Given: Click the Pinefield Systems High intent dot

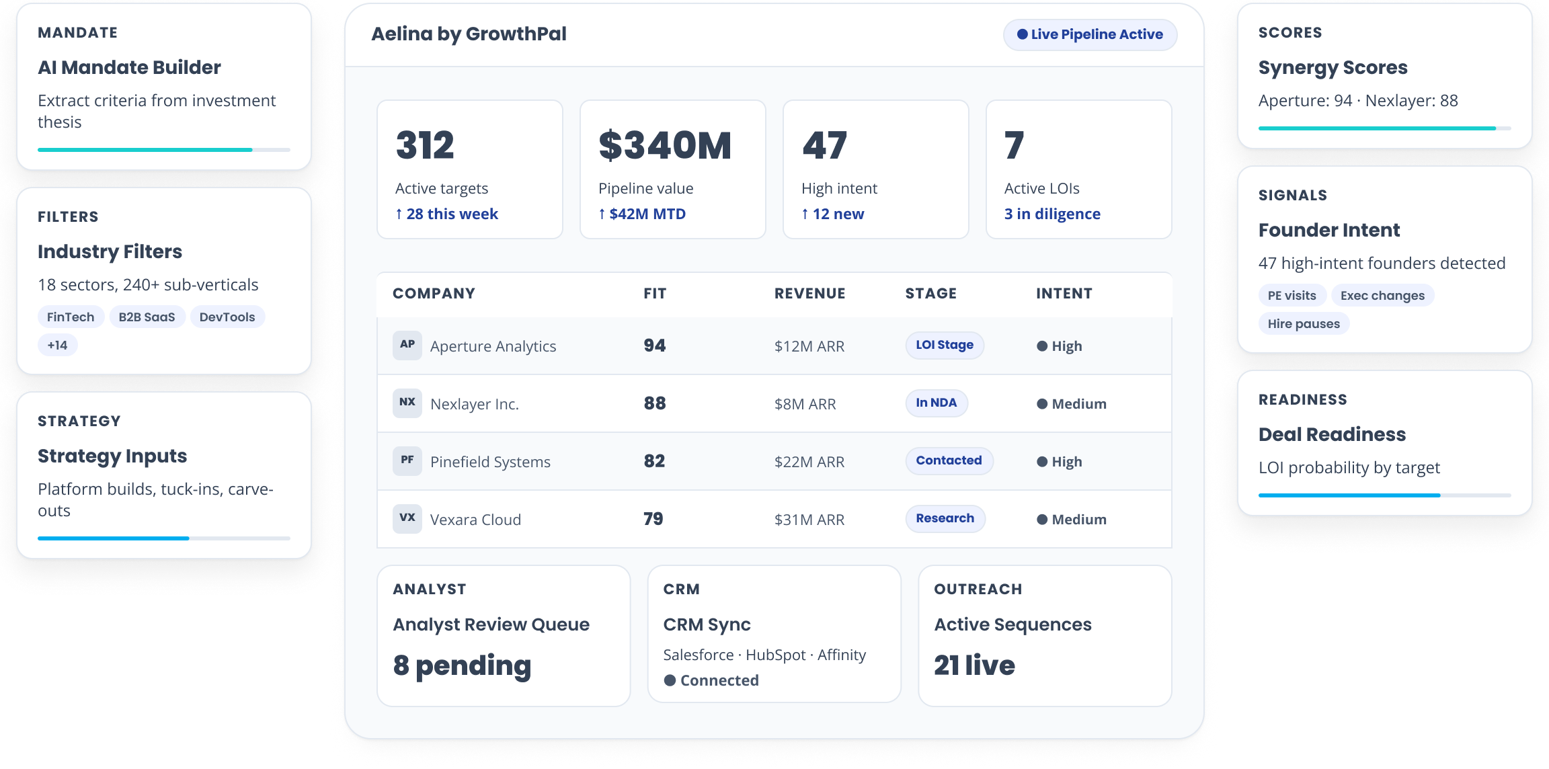Looking at the screenshot, I should click(1042, 462).
